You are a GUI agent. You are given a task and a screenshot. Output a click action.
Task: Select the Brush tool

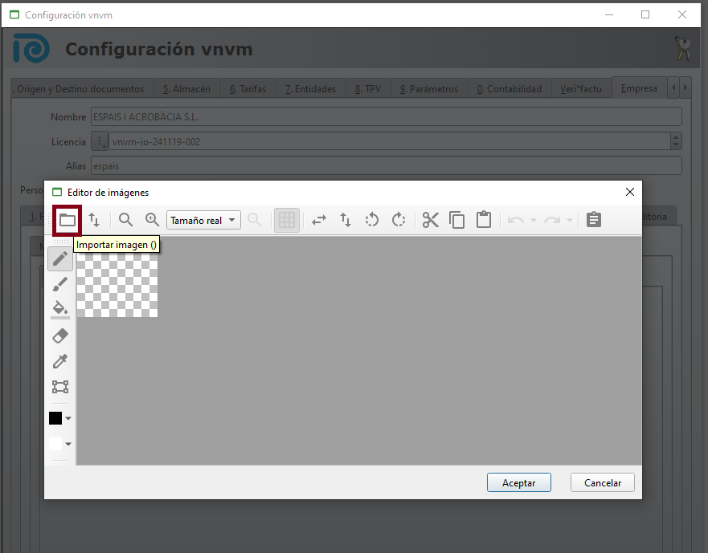(x=60, y=284)
